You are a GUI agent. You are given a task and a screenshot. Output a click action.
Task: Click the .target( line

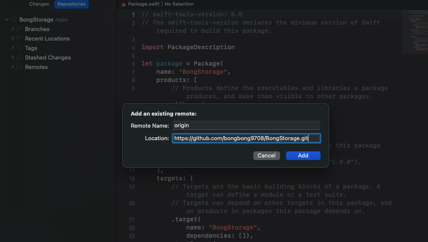tap(186, 219)
